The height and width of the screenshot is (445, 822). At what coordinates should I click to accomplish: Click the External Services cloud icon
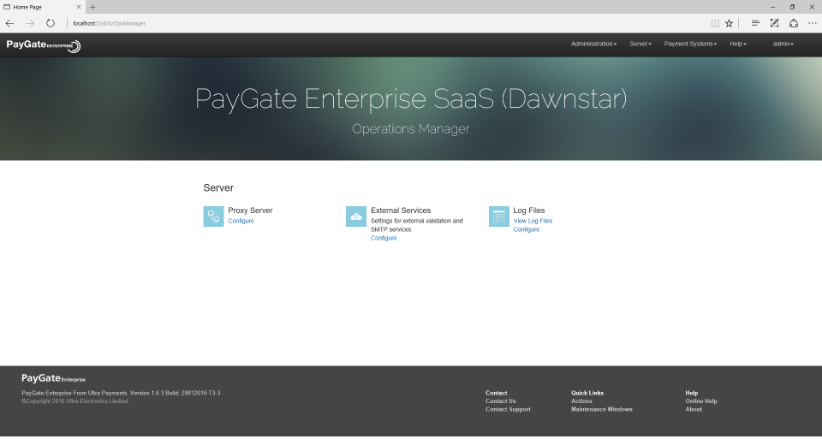coord(356,217)
